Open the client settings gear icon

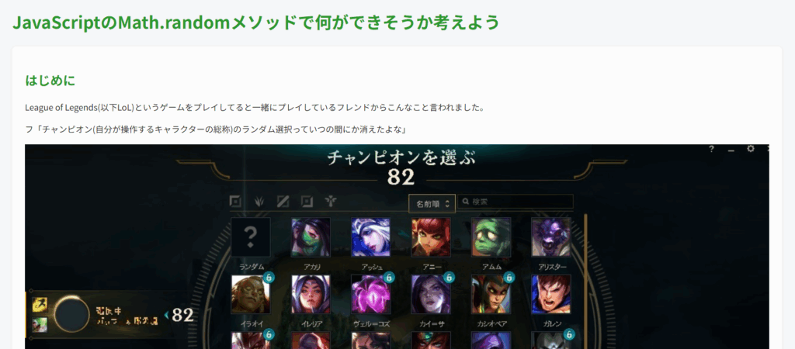click(751, 149)
